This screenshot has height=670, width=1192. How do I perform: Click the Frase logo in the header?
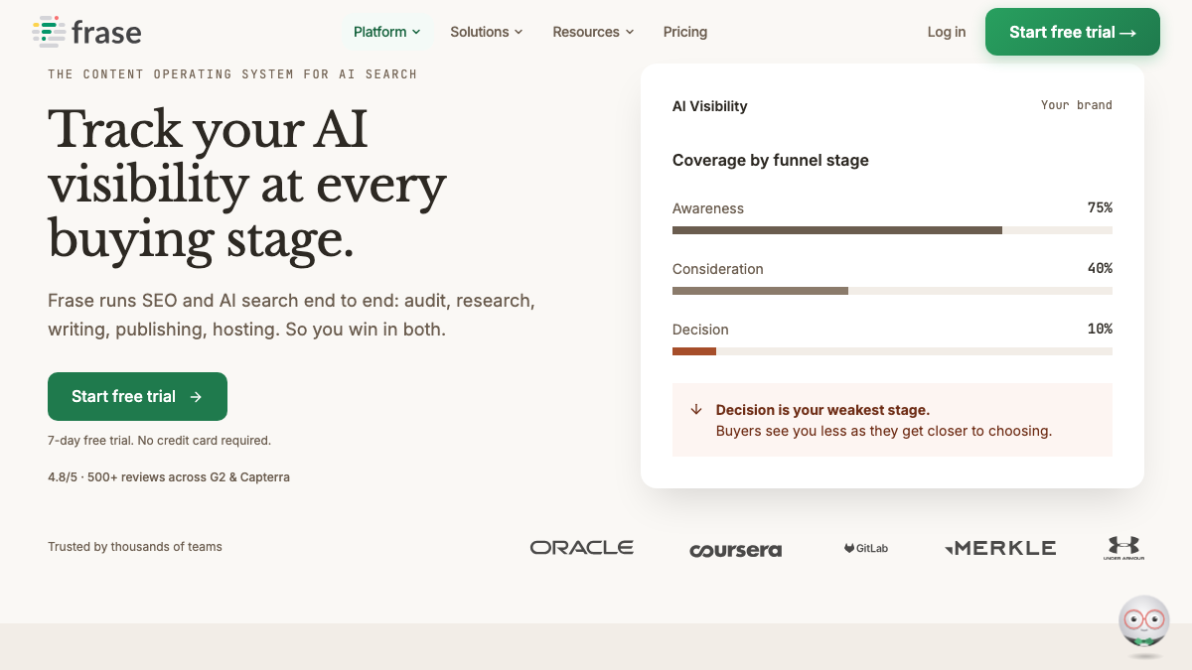(86, 32)
